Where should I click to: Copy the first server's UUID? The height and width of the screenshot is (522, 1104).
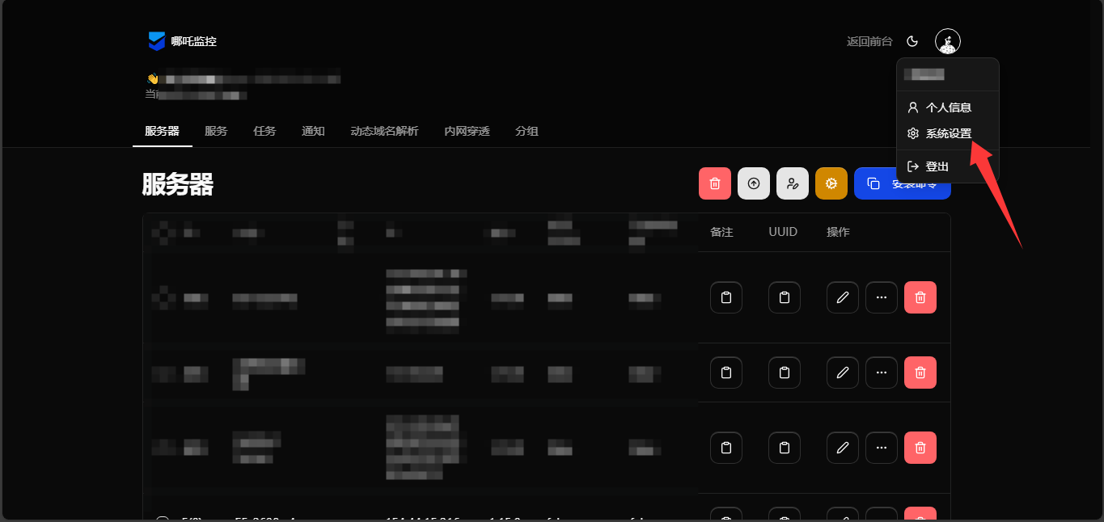coord(784,297)
